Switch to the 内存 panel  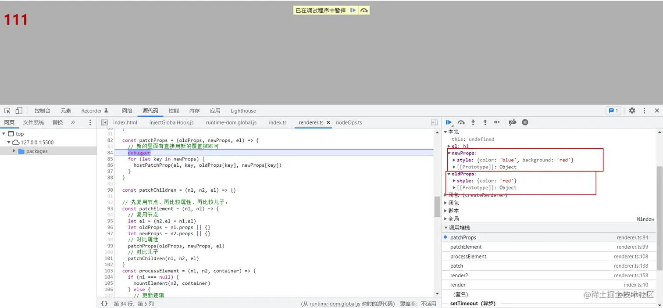[x=194, y=111]
